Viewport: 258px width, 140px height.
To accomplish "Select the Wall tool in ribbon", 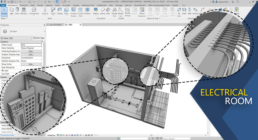I will [x=12, y=11].
